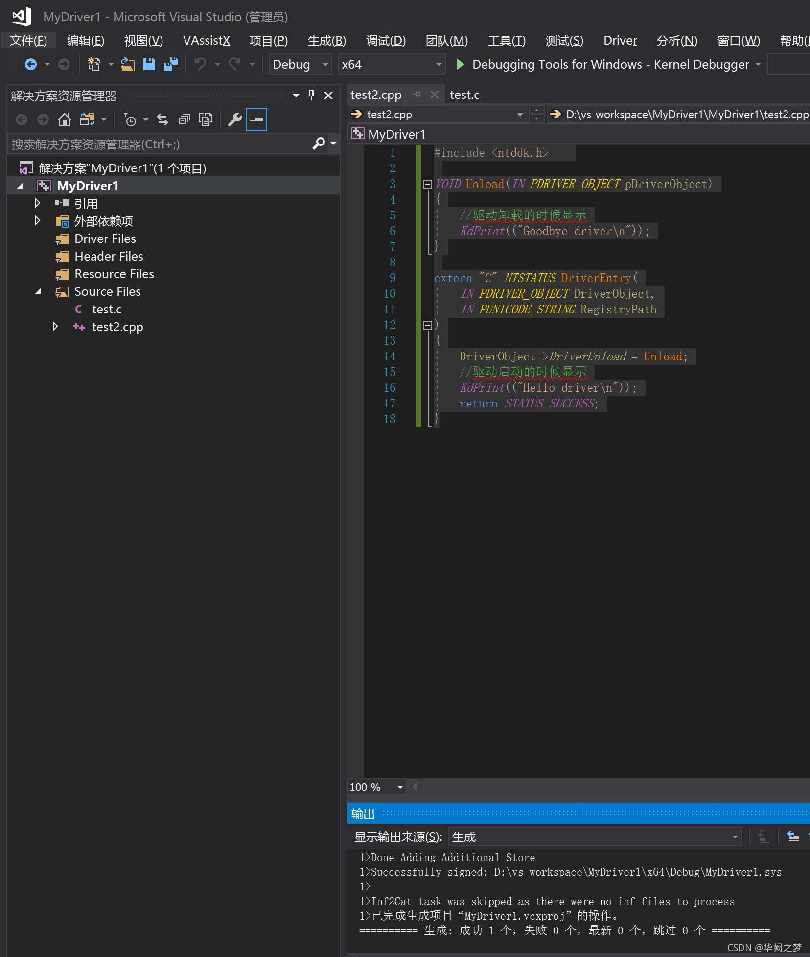Click the Undo arrow icon
Viewport: 810px width, 957px height.
(x=200, y=64)
